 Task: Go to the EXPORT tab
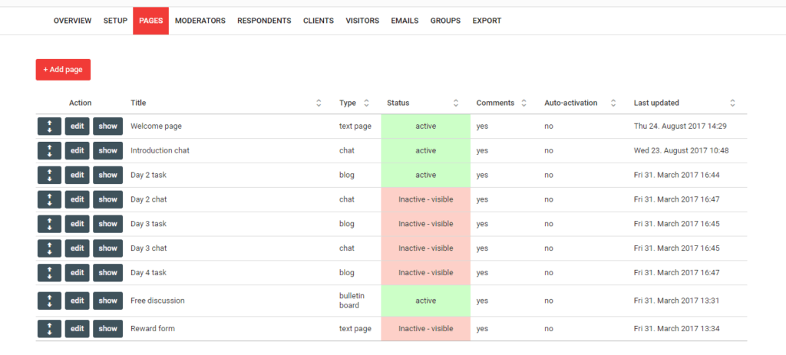[487, 21]
